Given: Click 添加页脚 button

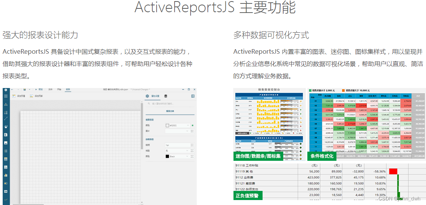Looking at the screenshot, I should point(36,96).
